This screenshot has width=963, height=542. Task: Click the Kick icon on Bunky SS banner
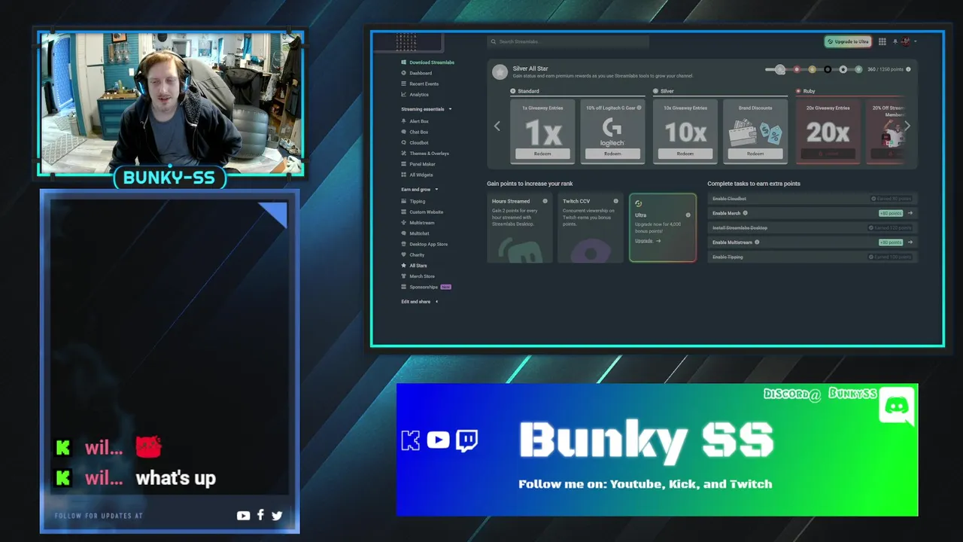point(411,440)
